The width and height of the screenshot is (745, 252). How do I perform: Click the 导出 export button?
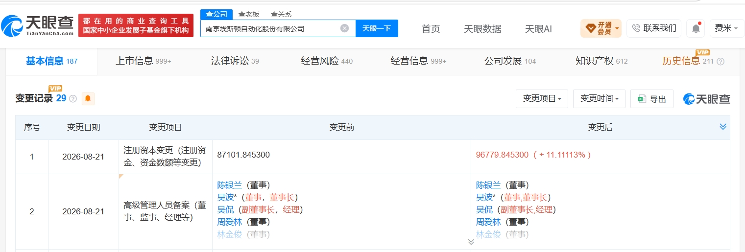tap(652, 99)
